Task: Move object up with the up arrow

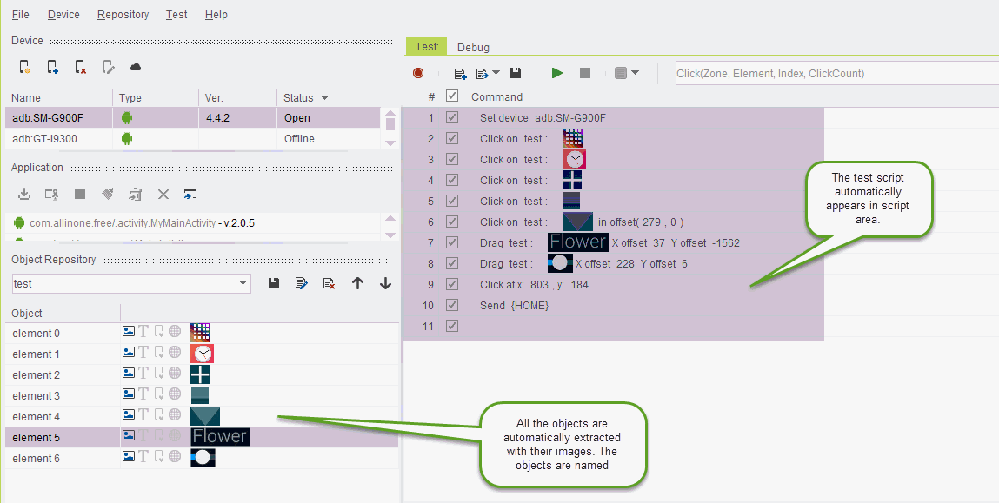Action: [357, 283]
